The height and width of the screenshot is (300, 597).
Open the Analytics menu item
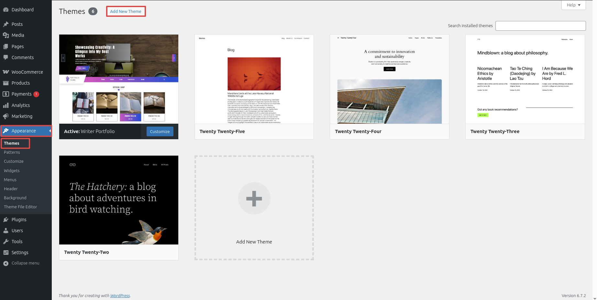point(26,105)
